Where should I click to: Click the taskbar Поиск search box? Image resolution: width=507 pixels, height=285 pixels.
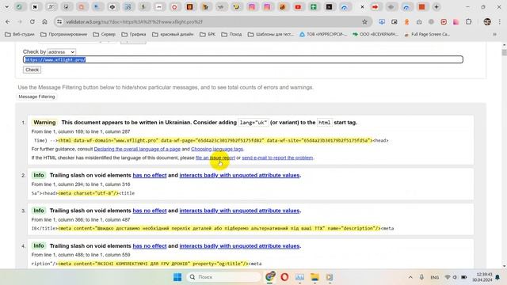[x=224, y=277]
